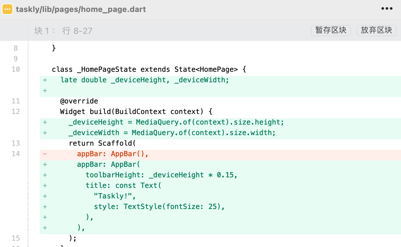Select the added '_deviceWidth = MediaQuery' line
This screenshot has width=401, height=247.
coord(172,133)
